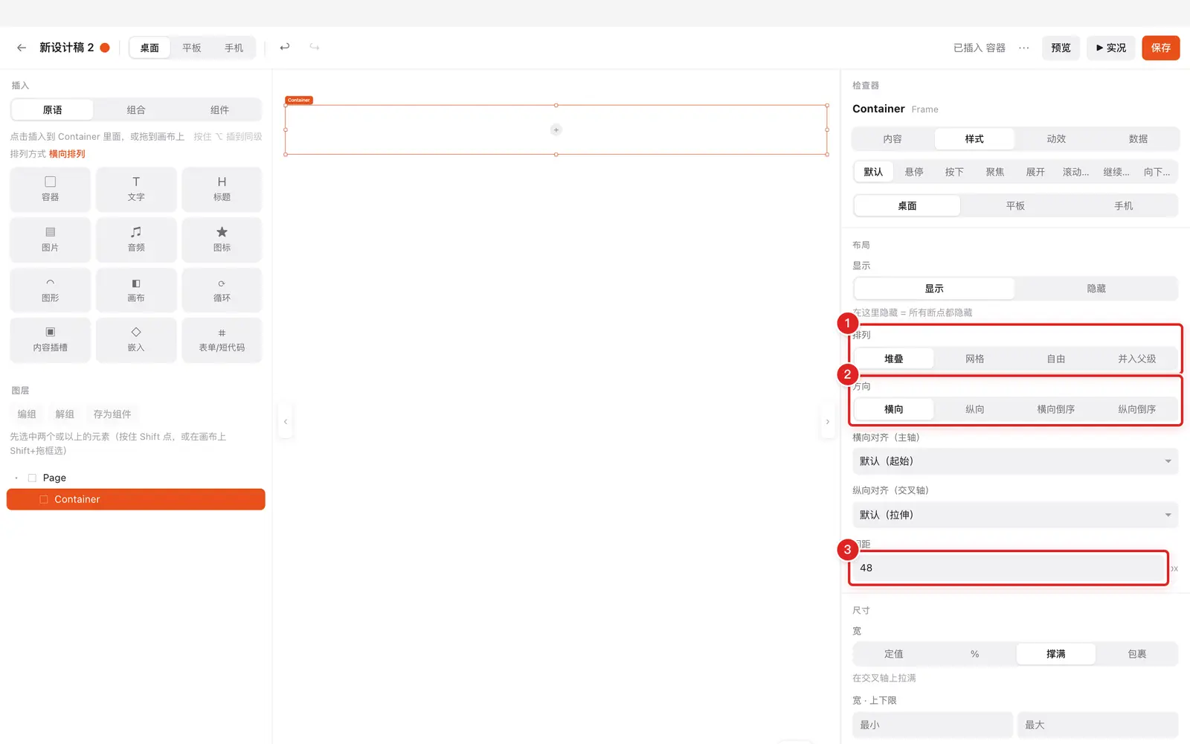Insert a 文字 text element

[136, 189]
